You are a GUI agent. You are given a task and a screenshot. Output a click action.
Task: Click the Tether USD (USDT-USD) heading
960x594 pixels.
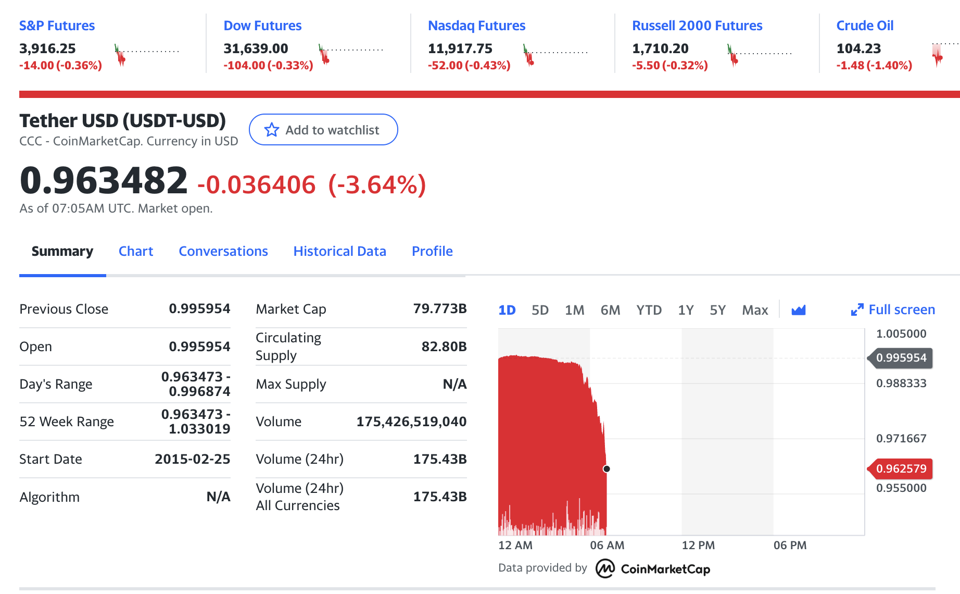122,120
